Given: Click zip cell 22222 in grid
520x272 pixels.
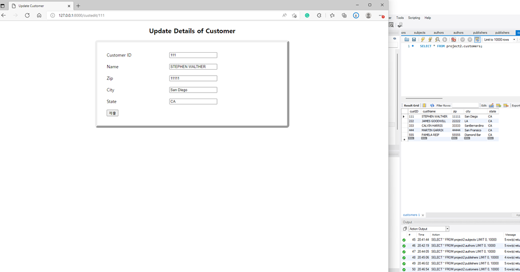Looking at the screenshot, I should pyautogui.click(x=457, y=121).
